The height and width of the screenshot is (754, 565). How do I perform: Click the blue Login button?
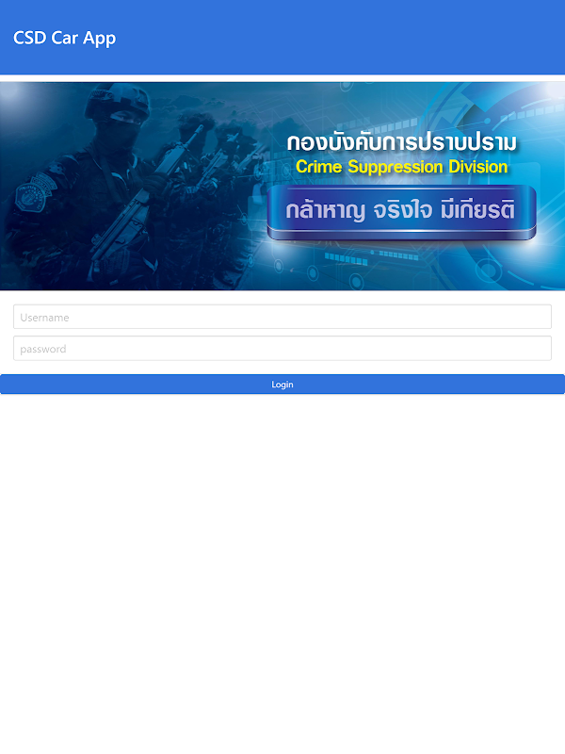pyautogui.click(x=282, y=385)
